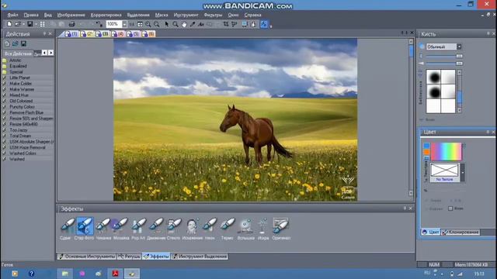The height and width of the screenshot is (279, 497).
Task: Click the Save disk toolbar icon
Action: pyautogui.click(x=30, y=24)
